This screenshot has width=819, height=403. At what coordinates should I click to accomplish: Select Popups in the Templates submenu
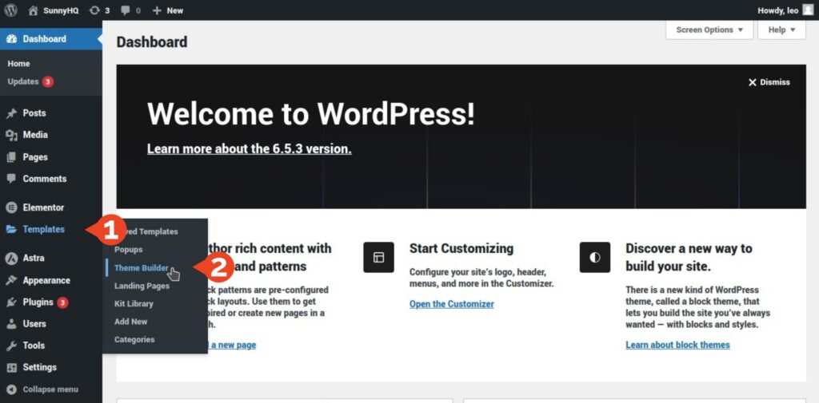129,250
